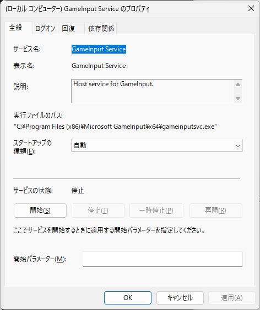Viewport: 260px width, 310px height.
Task: Expand the スタートアップの種類 dropdown
Action: pos(157,145)
